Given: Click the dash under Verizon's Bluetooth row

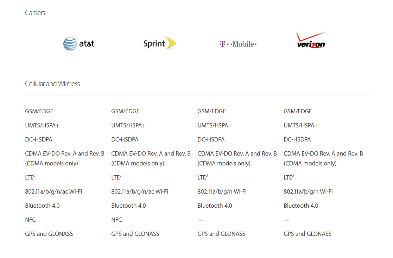Looking at the screenshot, I should pos(287,220).
